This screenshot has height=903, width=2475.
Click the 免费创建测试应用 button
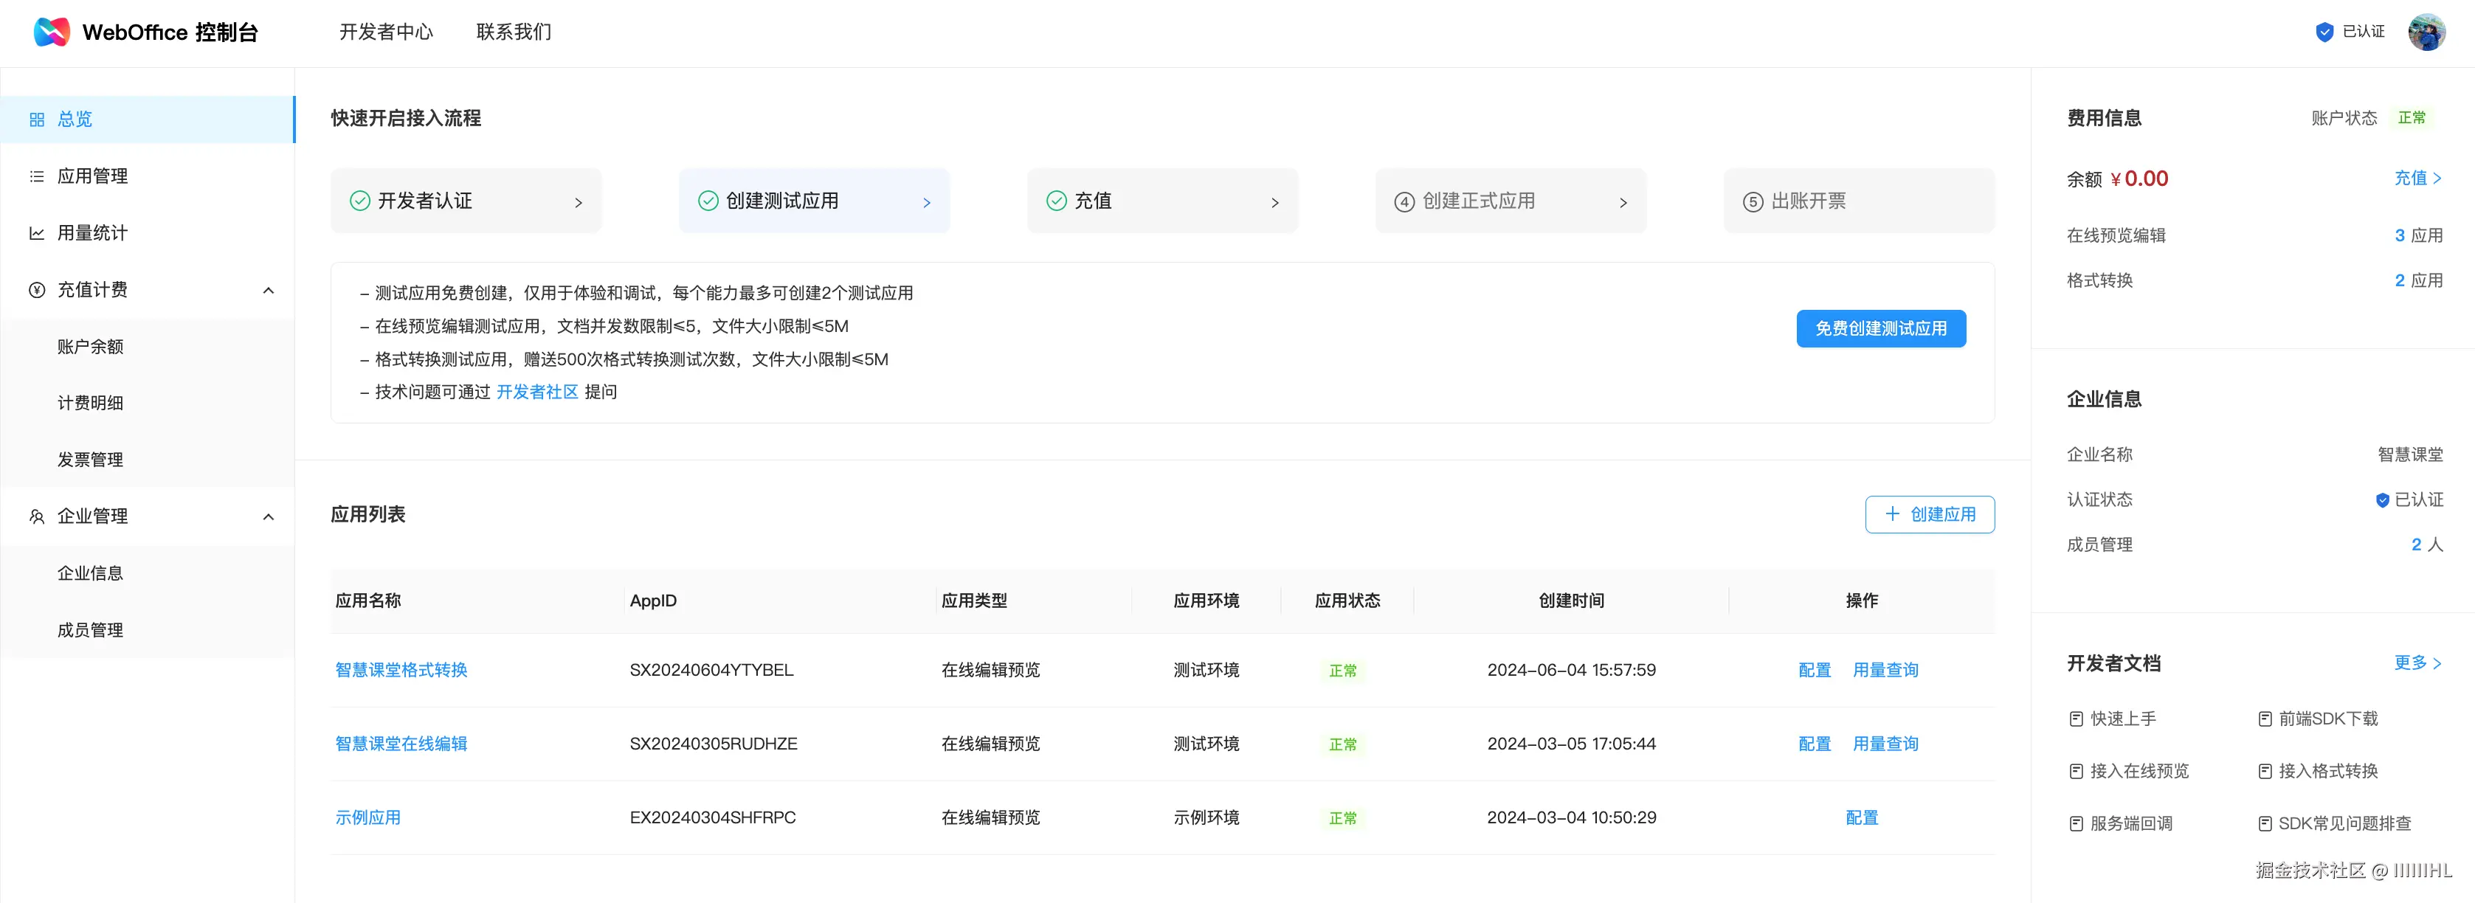click(1879, 328)
